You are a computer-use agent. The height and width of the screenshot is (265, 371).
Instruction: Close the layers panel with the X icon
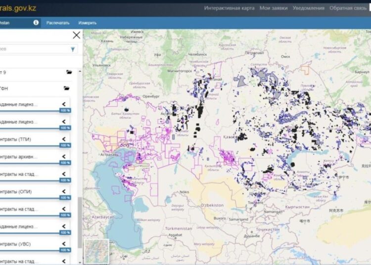[x=76, y=35]
